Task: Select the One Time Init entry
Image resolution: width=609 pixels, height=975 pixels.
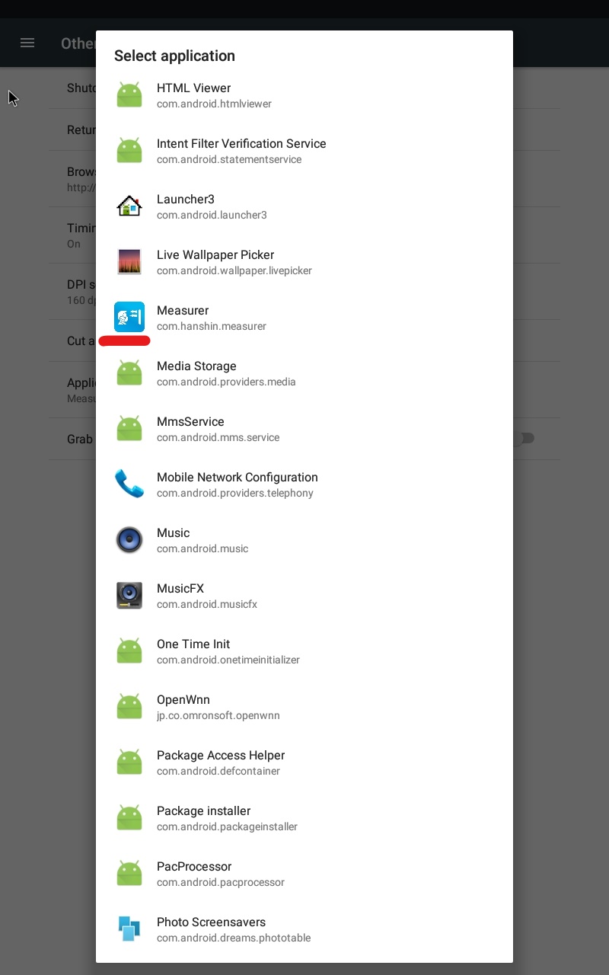Action: [304, 651]
